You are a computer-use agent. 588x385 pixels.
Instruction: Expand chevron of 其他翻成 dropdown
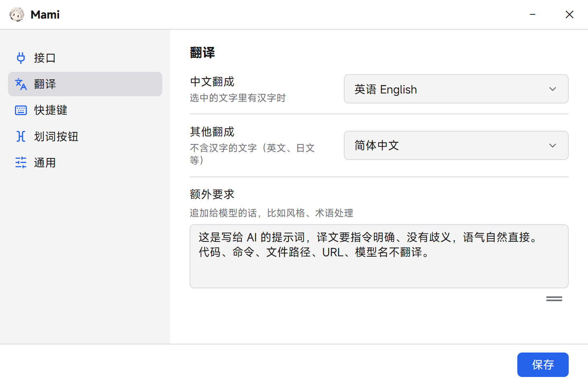[x=553, y=146]
